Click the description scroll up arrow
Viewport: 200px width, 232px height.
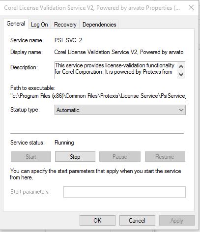tap(181, 66)
